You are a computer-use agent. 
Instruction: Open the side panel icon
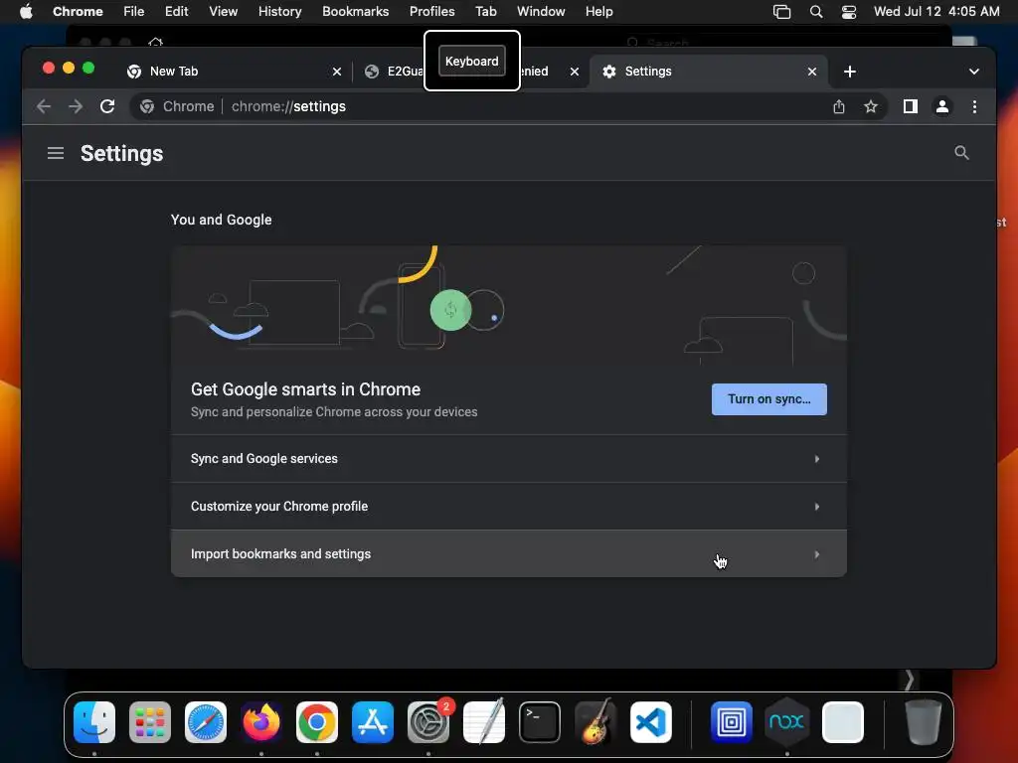[x=911, y=106]
